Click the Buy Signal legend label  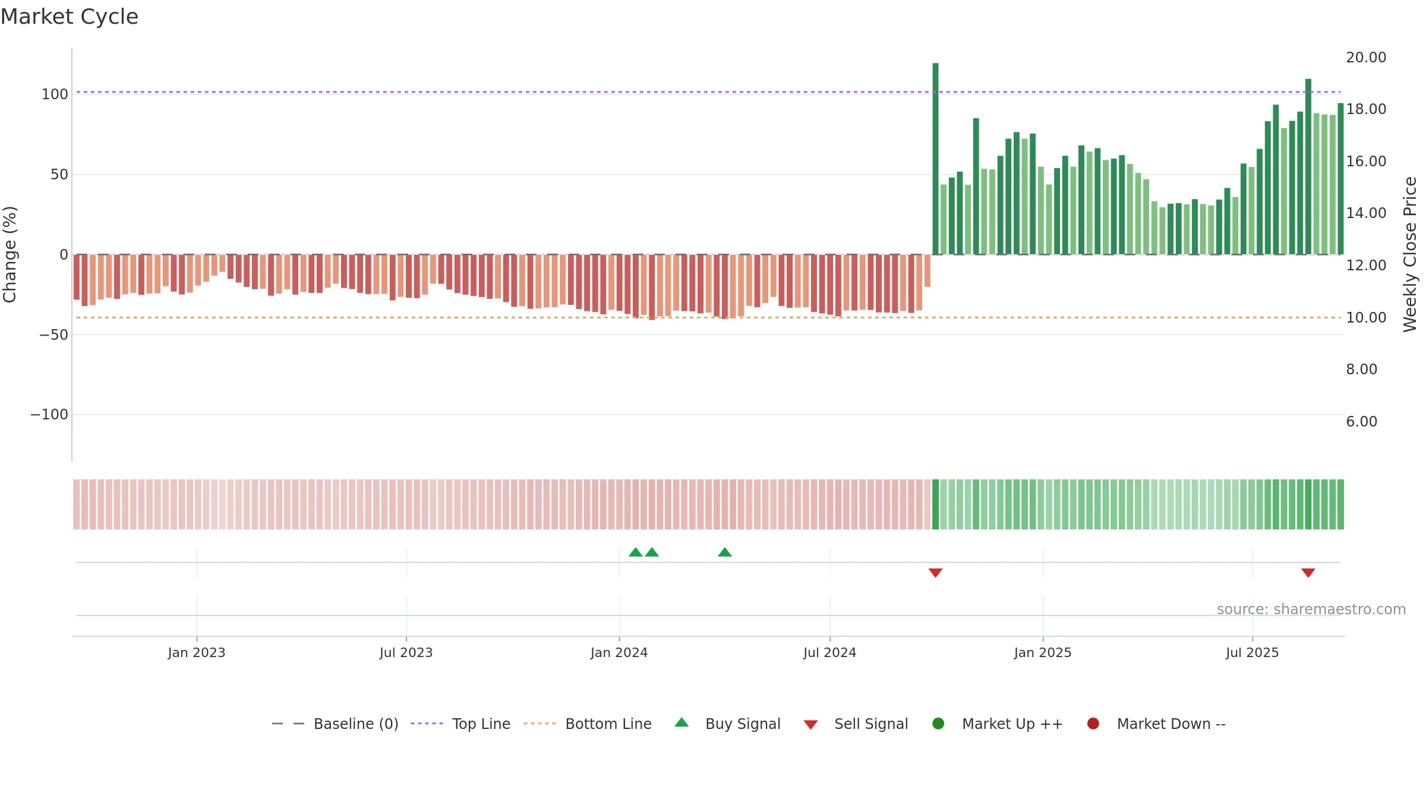point(743,724)
